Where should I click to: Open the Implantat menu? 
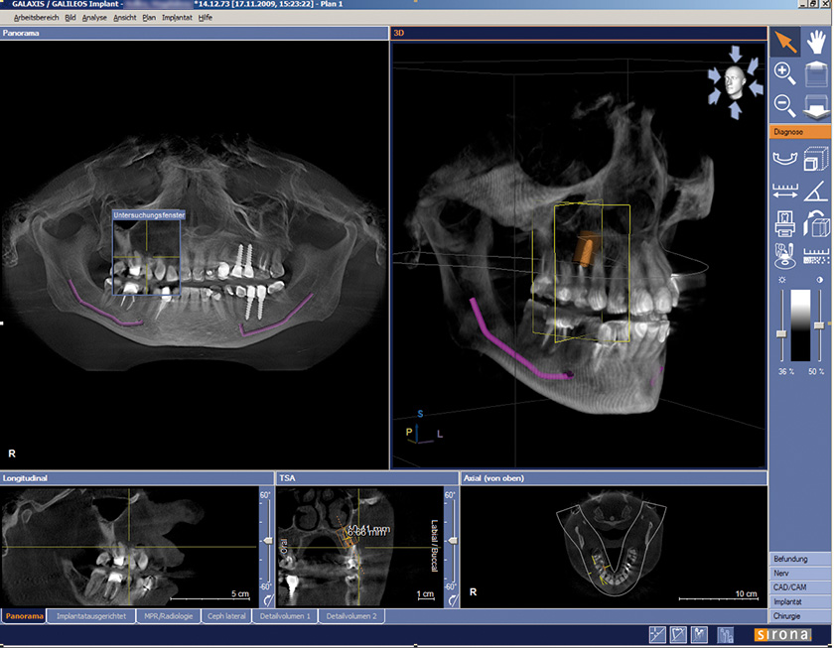coord(177,18)
